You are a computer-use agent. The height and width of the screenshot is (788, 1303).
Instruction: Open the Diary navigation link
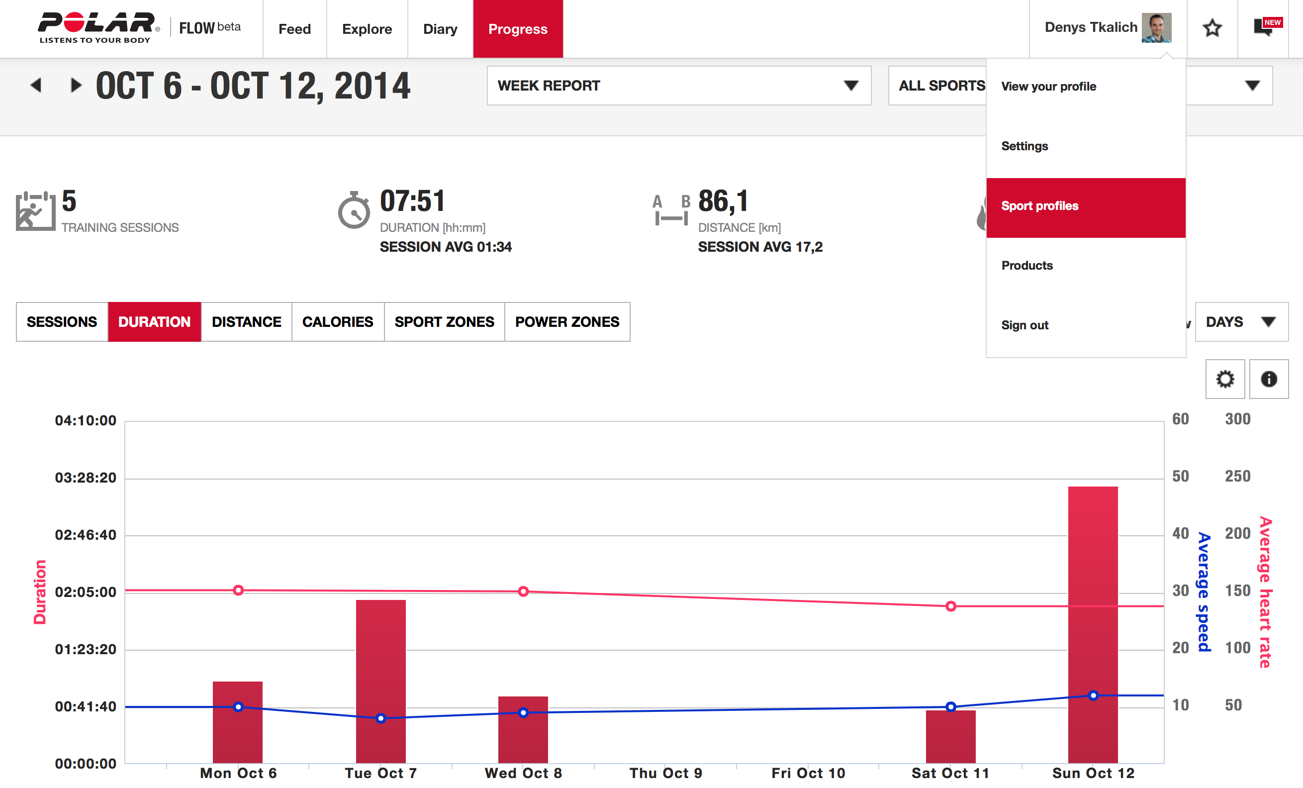(440, 29)
